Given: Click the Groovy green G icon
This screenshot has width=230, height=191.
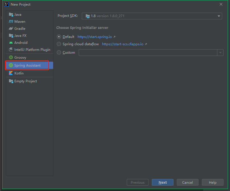Looking at the screenshot, I should pos(11,57).
